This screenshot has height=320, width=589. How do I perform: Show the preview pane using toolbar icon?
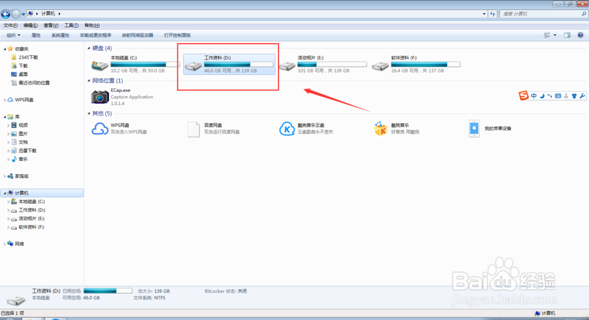(x=567, y=35)
